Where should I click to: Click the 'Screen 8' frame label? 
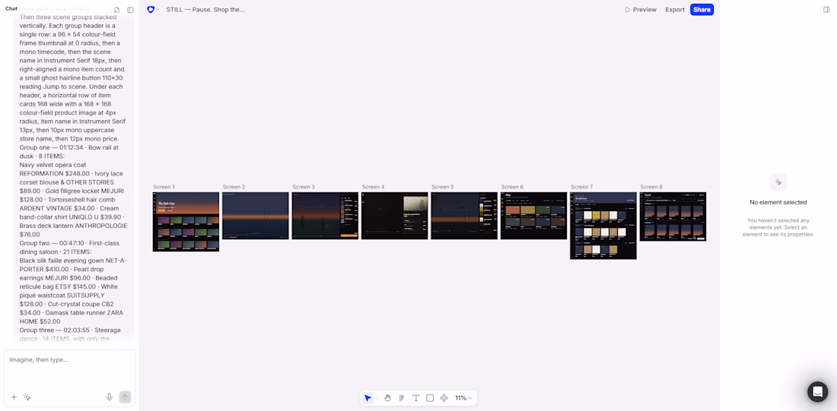click(651, 187)
